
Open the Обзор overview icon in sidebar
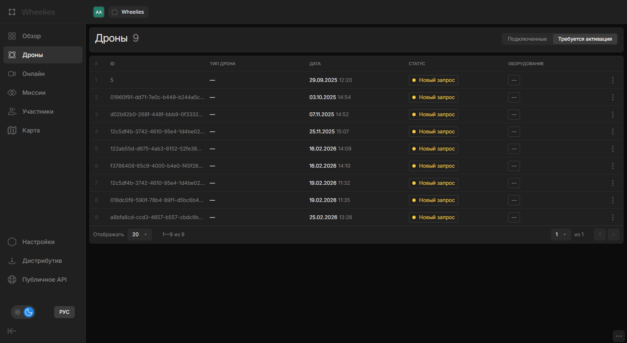tap(12, 36)
